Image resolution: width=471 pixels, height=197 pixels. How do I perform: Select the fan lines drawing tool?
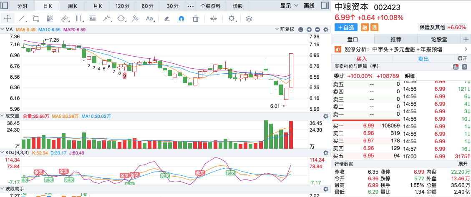[x=50, y=19]
